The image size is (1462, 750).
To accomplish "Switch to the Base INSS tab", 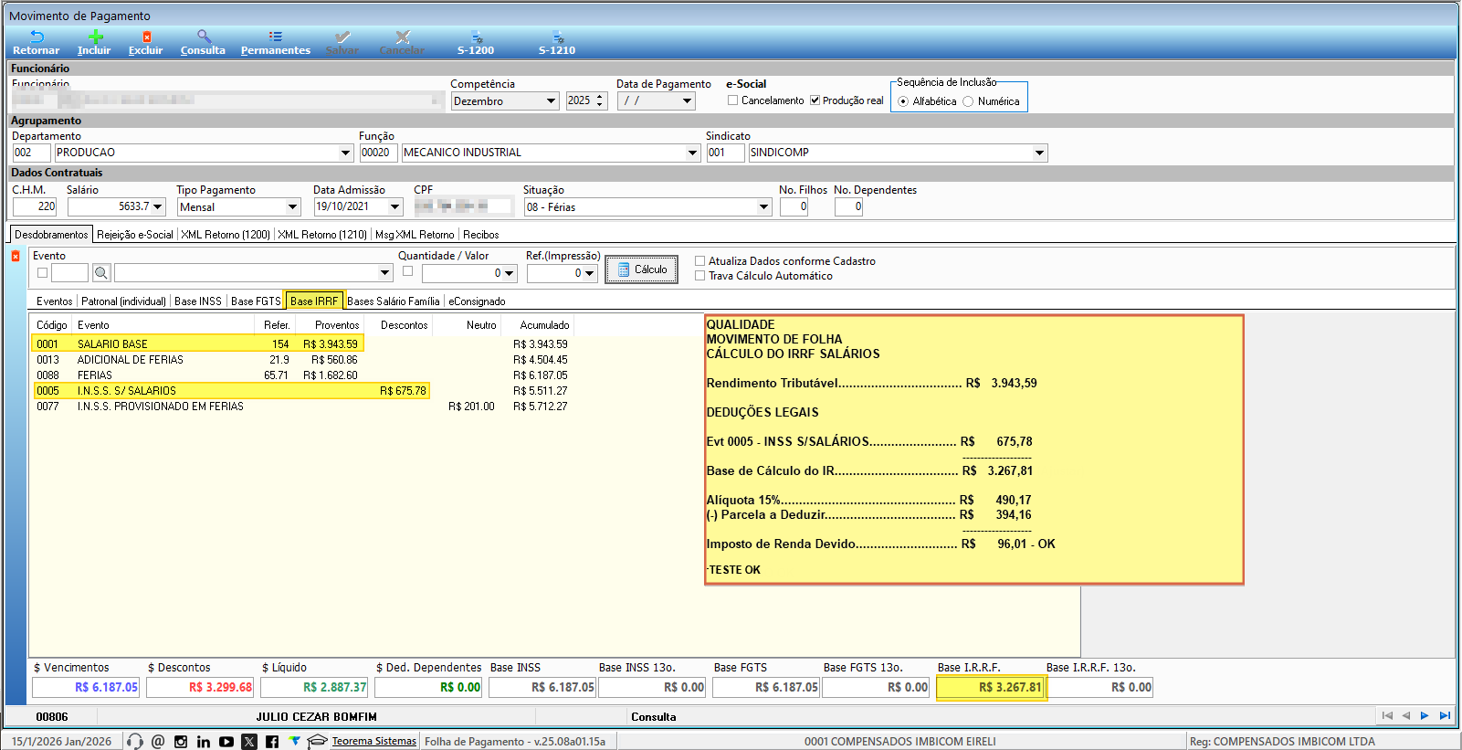I will pos(198,301).
